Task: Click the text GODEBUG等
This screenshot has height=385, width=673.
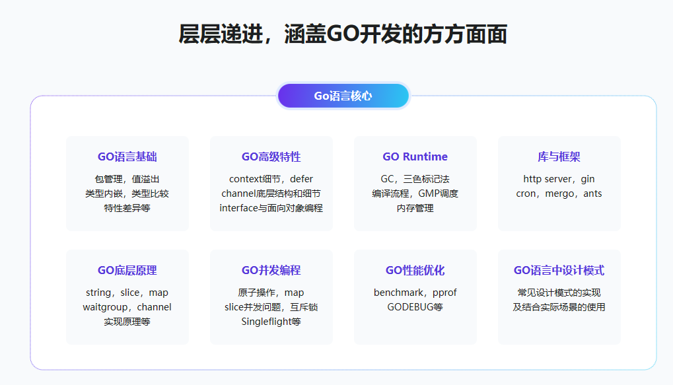Action: 415,307
